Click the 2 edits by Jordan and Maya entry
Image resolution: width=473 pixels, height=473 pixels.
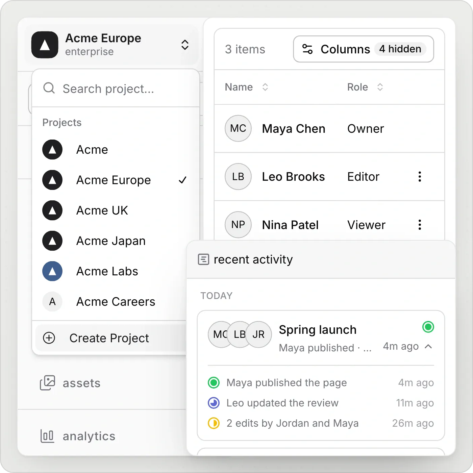coord(321,423)
